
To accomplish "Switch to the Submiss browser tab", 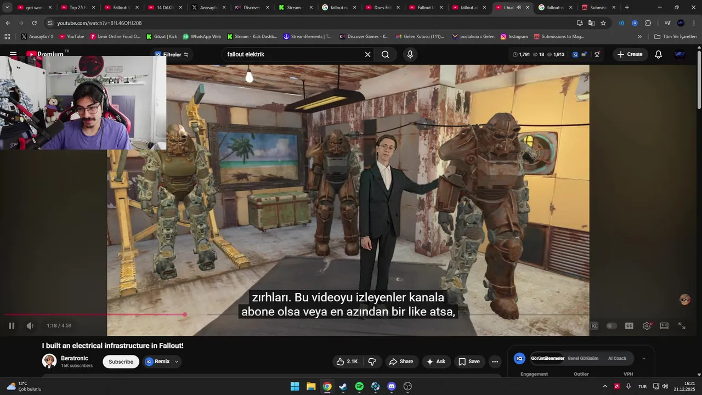I will click(x=598, y=8).
